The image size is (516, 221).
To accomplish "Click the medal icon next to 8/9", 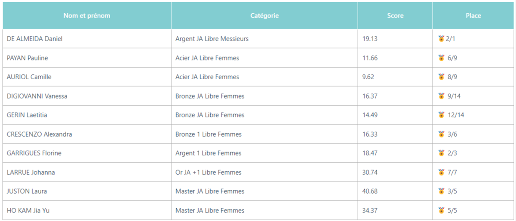I will tap(441, 77).
